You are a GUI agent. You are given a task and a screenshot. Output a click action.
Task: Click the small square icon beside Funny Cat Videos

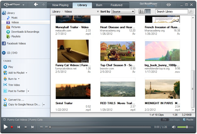click(x=5, y=119)
